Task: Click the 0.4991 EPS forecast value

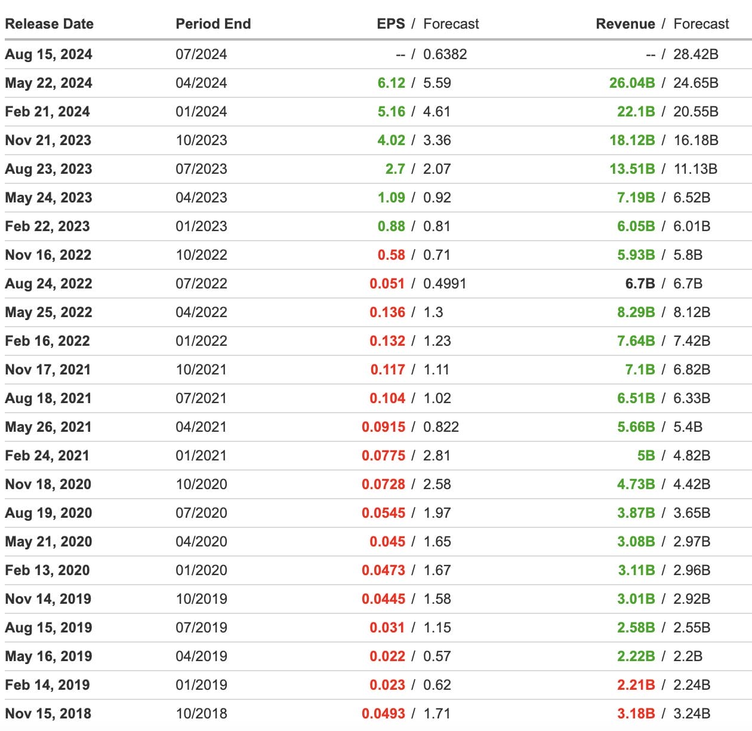Action: coord(445,284)
